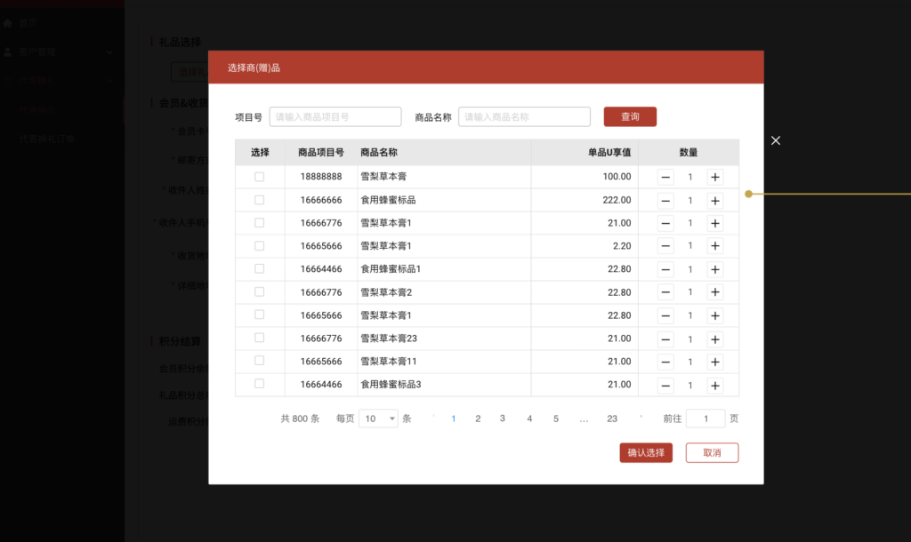Tick the 食用蜂蜜标品3 checkbox
Viewport: 911px width, 542px height.
tap(259, 384)
